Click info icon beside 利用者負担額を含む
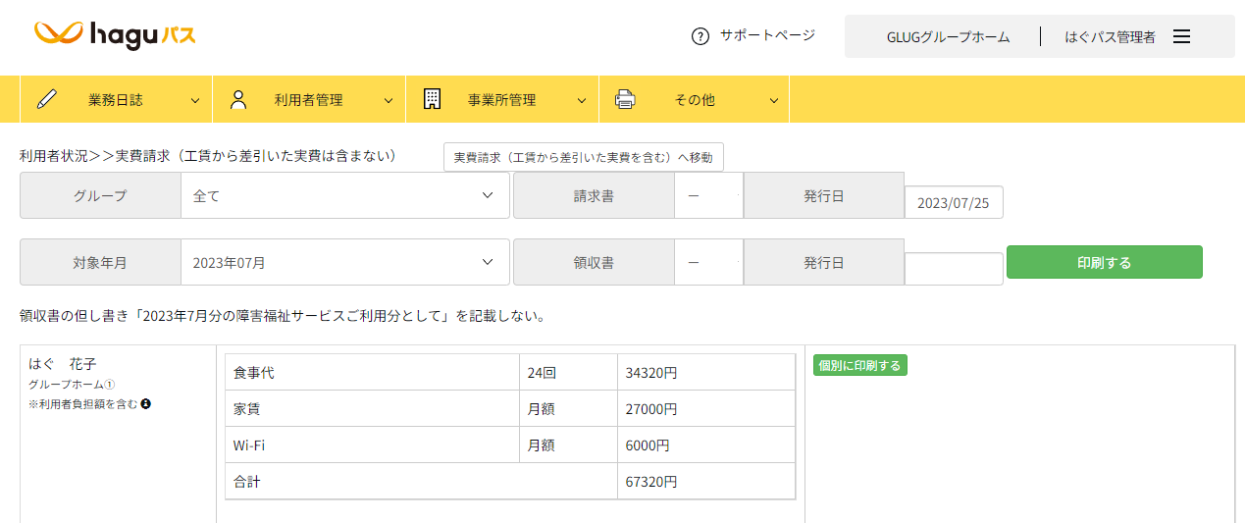 point(145,403)
